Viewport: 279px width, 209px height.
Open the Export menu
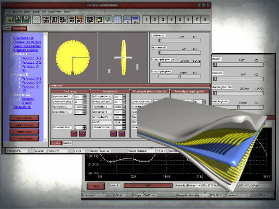pos(67,12)
